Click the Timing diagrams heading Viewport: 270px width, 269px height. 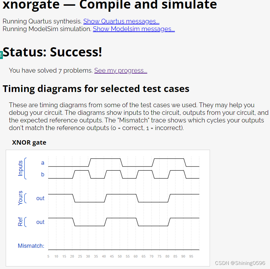pos(95,89)
